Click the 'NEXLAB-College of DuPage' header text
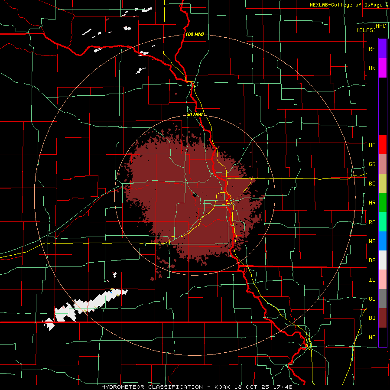Image resolution: width=390 pixels, height=390 pixels. click(346, 5)
